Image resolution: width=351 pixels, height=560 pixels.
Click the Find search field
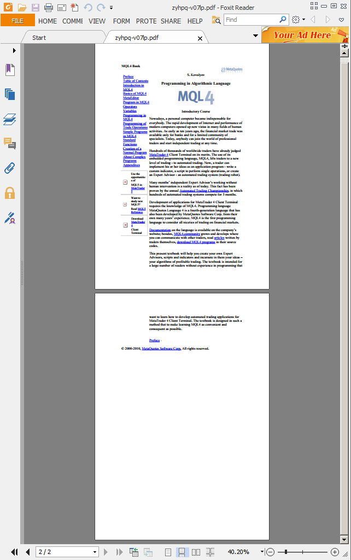(251, 20)
